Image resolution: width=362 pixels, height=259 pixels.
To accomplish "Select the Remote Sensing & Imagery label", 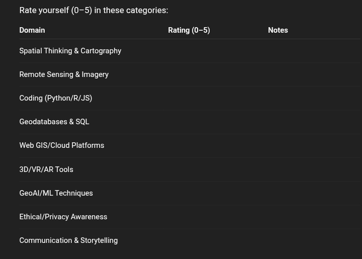I will pos(64,74).
